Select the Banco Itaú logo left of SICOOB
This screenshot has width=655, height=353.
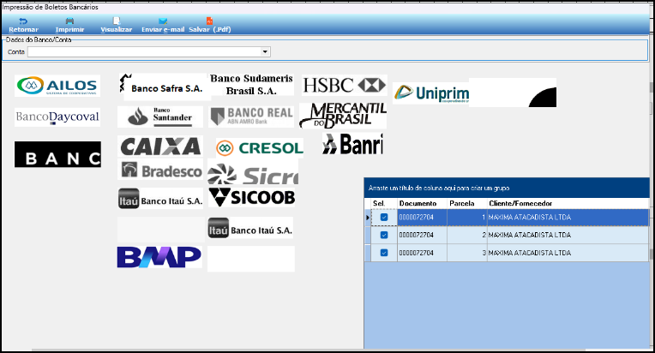coord(160,199)
